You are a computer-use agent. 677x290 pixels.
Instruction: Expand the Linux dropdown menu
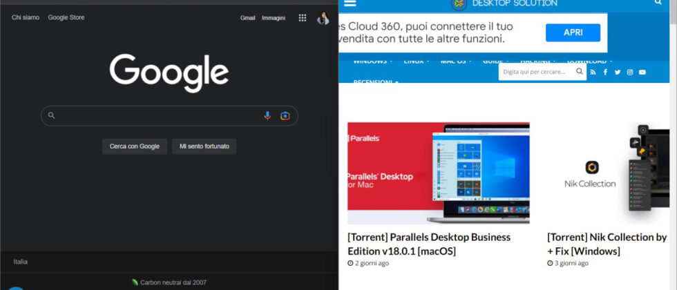(x=417, y=61)
